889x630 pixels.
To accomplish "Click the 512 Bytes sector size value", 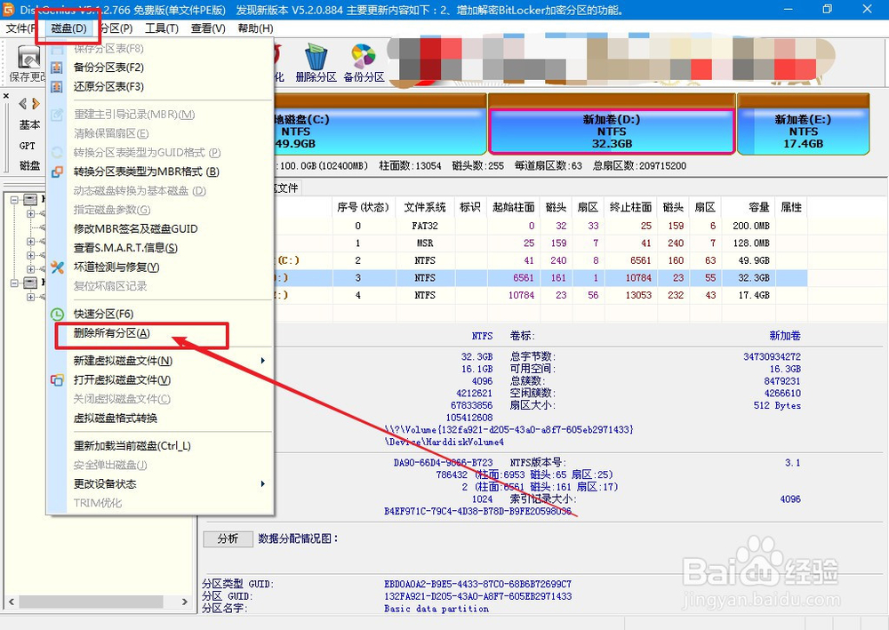I will [x=777, y=406].
